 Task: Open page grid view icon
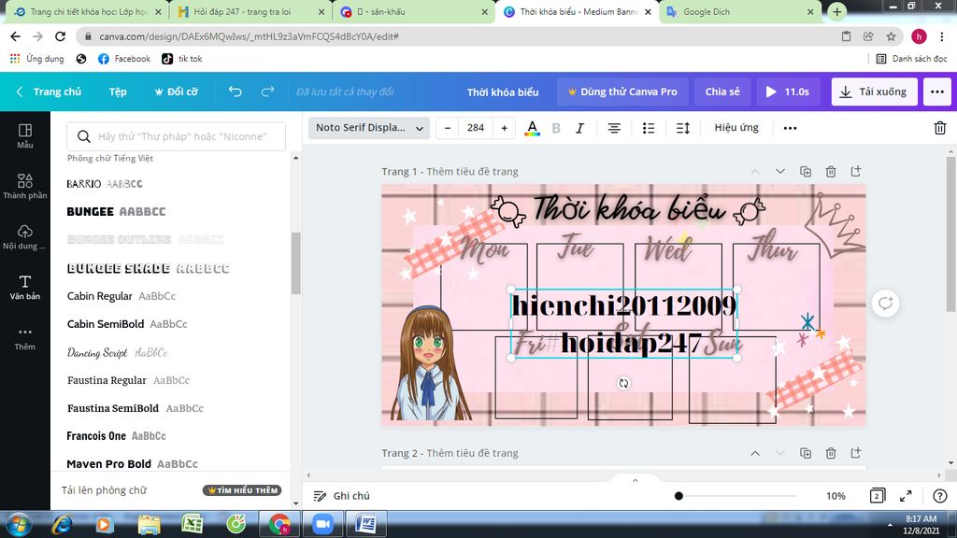[877, 496]
